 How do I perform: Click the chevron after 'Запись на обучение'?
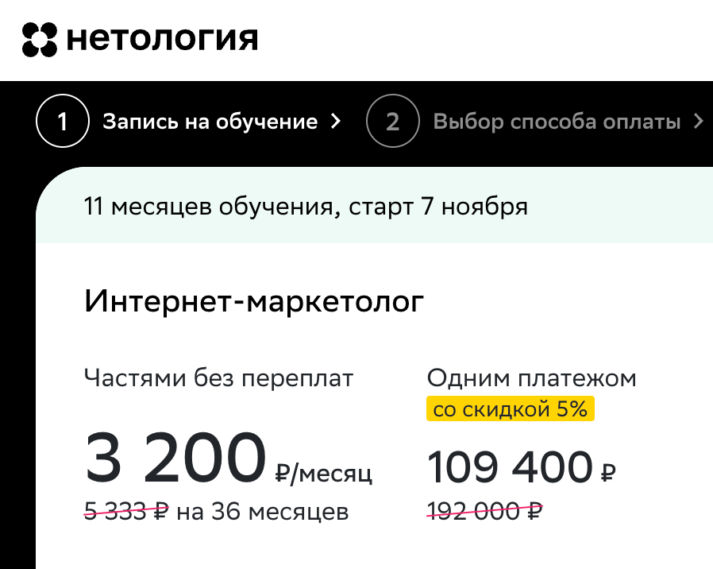tap(335, 121)
